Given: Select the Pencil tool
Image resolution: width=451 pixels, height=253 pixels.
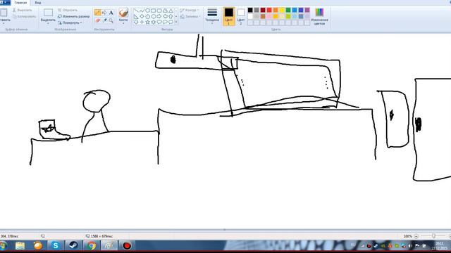Looking at the screenshot, I should click(97, 13).
